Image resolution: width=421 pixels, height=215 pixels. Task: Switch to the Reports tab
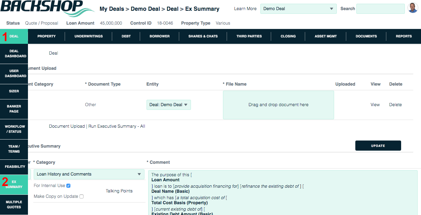pyautogui.click(x=404, y=36)
